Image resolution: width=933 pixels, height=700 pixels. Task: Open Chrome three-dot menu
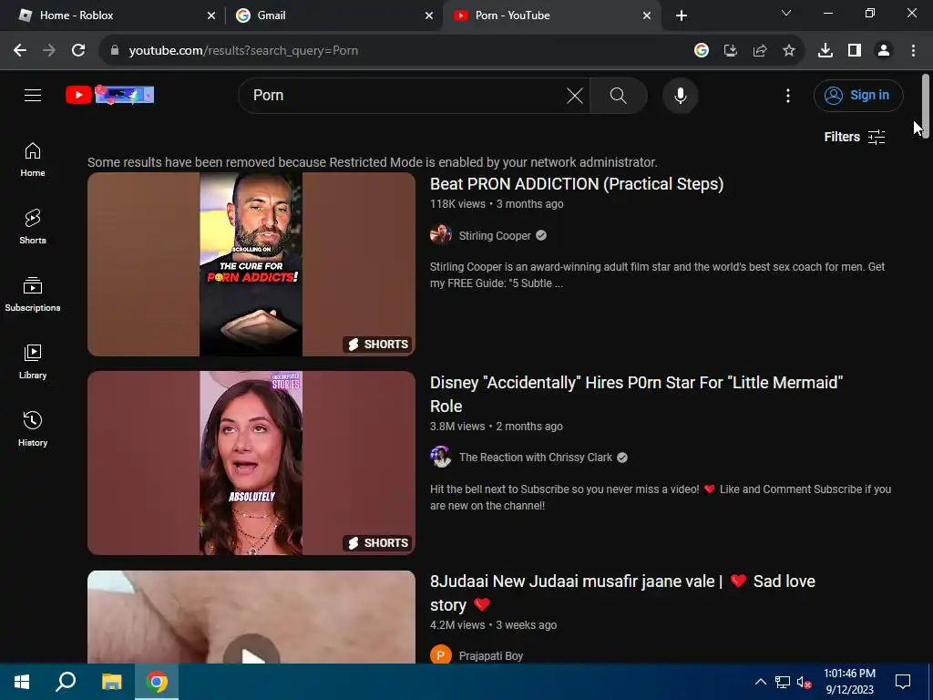coord(913,51)
